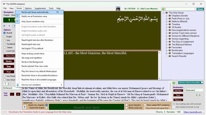206x115 pixels.
Task: Decrease text size with minus button
Action: pos(12,94)
